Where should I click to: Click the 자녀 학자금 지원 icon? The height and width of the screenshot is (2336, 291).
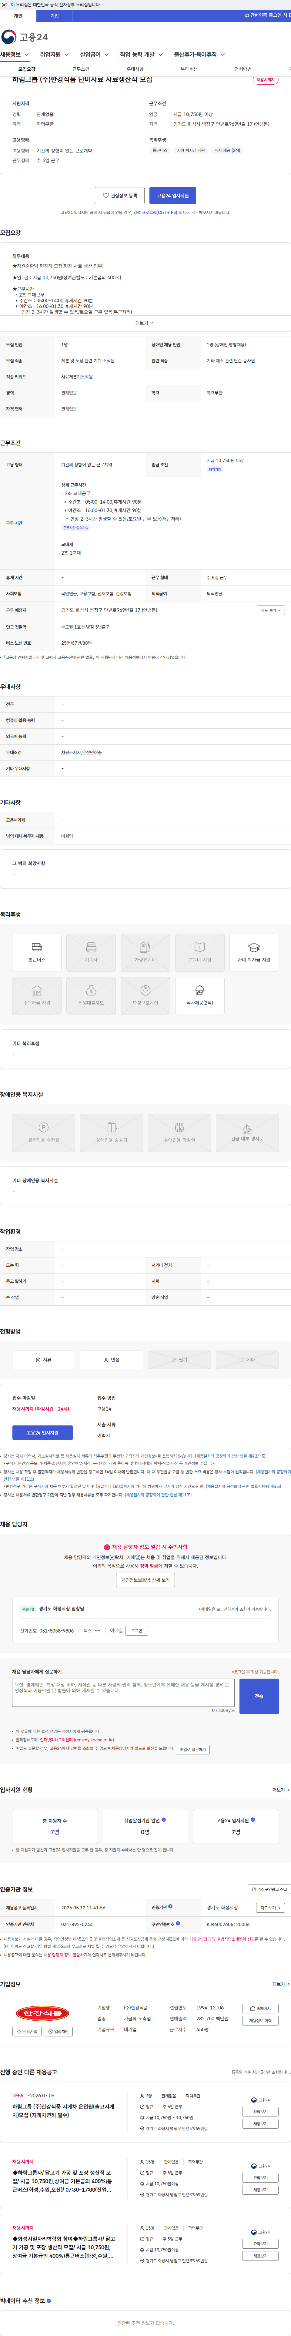click(x=254, y=952)
